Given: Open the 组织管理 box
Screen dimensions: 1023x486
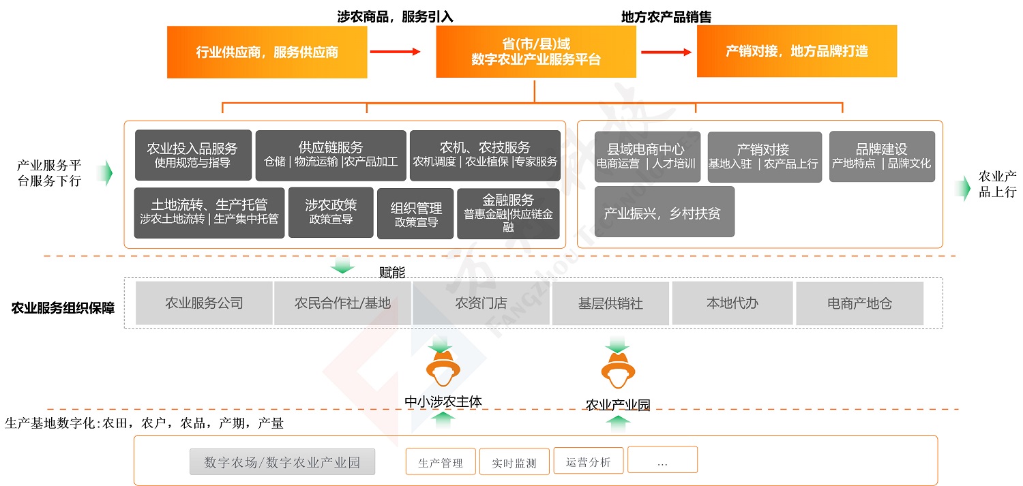Looking at the screenshot, I should pos(415,214).
